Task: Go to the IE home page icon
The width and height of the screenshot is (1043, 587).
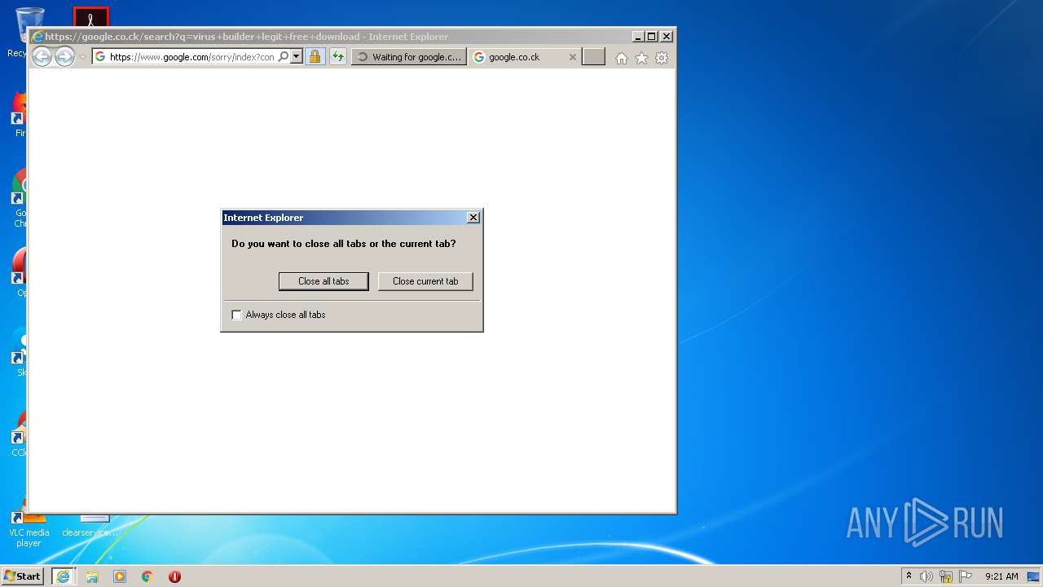Action: pyautogui.click(x=622, y=58)
